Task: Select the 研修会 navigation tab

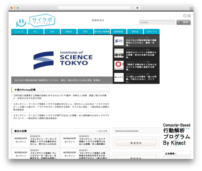Action: [69, 32]
